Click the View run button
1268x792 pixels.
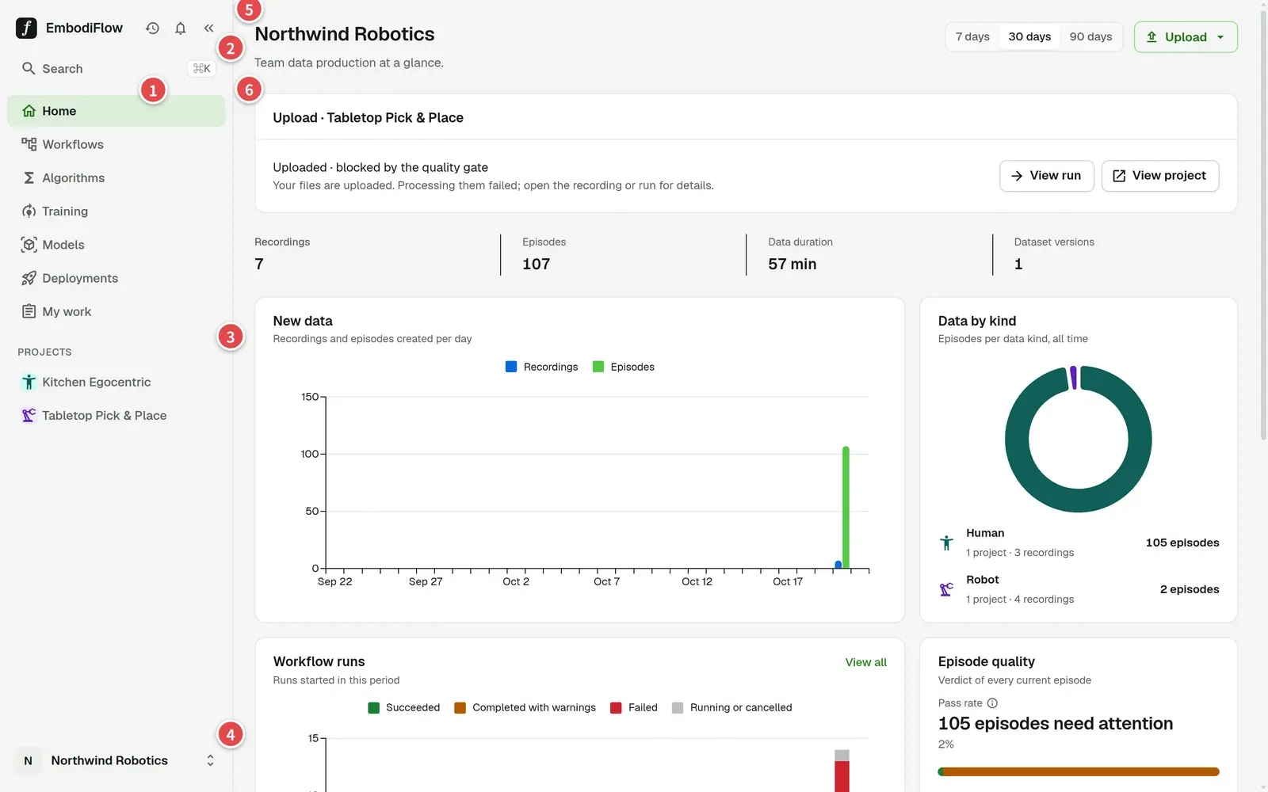[1046, 176]
